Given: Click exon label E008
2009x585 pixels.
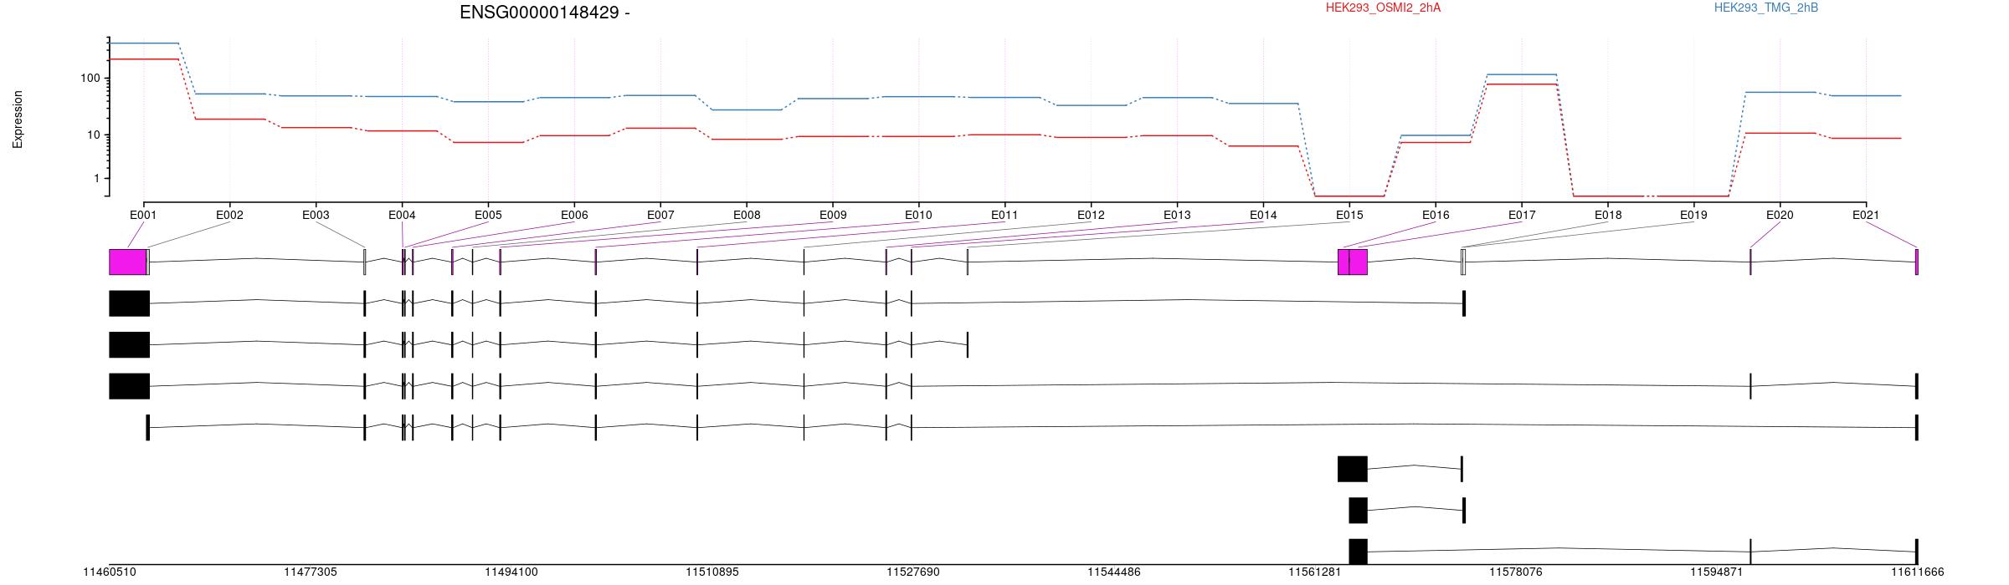Looking at the screenshot, I should [x=747, y=215].
